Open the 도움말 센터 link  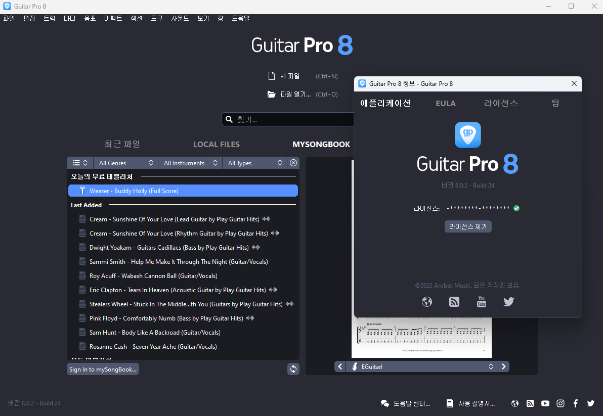point(412,403)
